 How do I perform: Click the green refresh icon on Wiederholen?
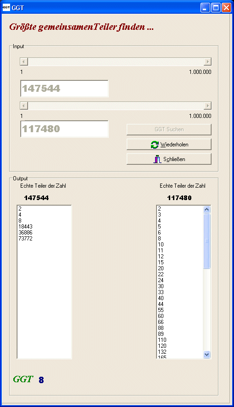(x=155, y=145)
